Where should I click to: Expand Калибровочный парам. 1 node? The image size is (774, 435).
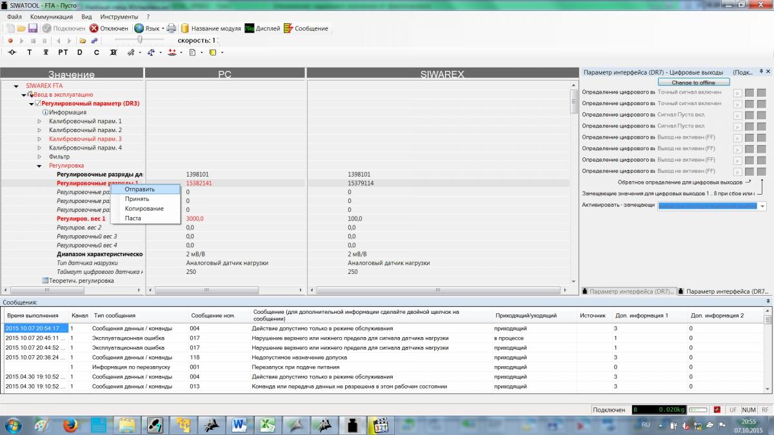pyautogui.click(x=39, y=121)
